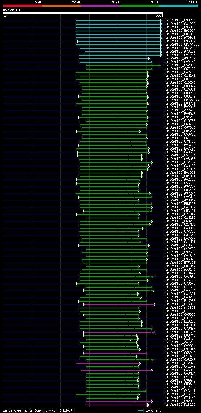Select label UniRef100_P72826

(x=180, y=363)
